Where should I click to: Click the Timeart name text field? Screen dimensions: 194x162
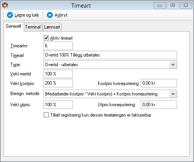pyautogui.click(x=110, y=55)
